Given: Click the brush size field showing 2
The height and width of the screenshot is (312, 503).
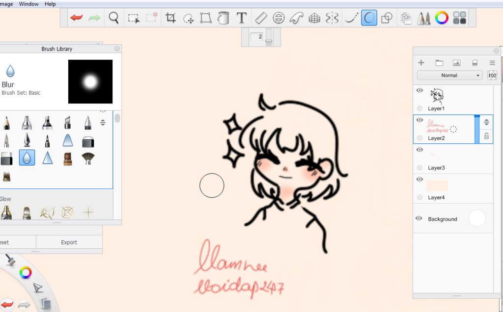Looking at the screenshot, I should click(256, 36).
